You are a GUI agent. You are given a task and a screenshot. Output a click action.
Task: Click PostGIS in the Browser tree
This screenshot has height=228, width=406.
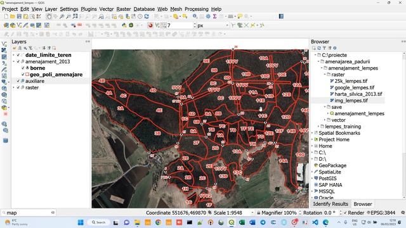click(327, 179)
